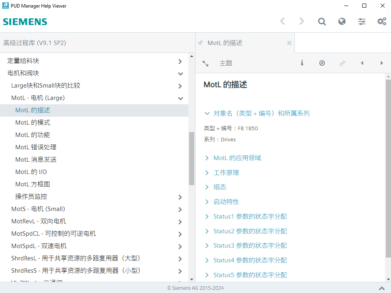Pin the MotL 的描述 tab
The width and height of the screenshot is (391, 293).
coord(200,43)
